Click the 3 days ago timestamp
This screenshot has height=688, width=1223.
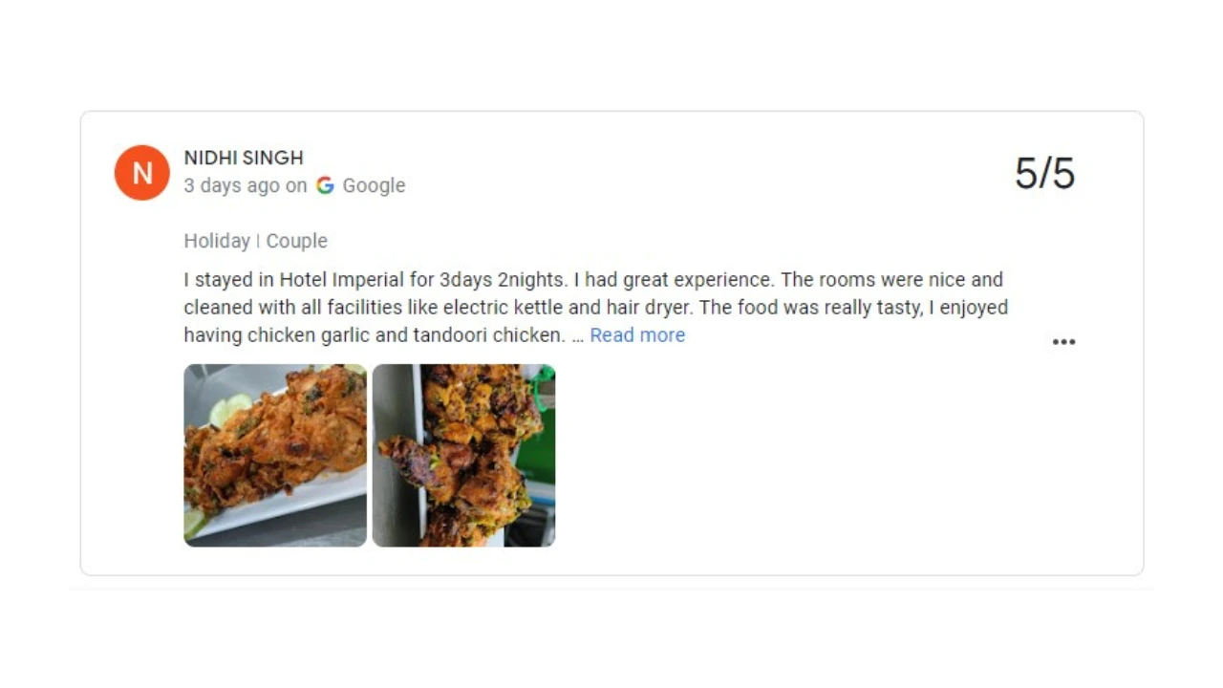pos(232,185)
